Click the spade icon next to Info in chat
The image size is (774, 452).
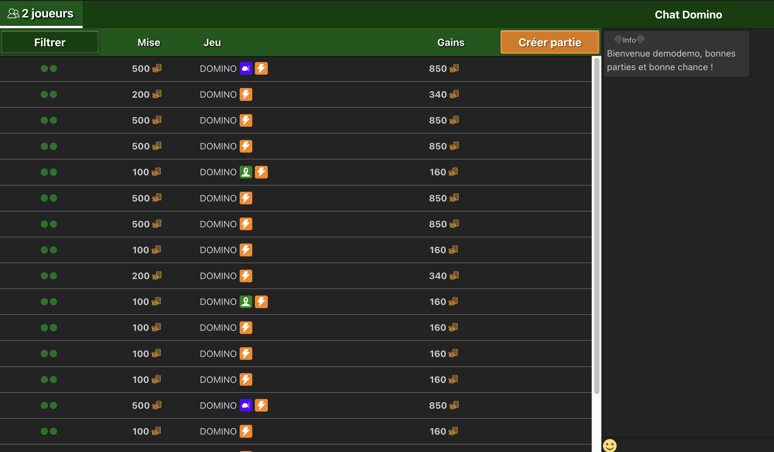pyautogui.click(x=618, y=39)
